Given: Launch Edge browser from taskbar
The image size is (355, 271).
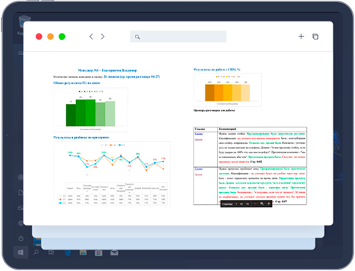Looking at the screenshot, I should (68, 253).
